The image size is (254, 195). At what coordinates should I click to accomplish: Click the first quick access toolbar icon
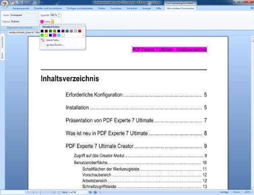12,3
